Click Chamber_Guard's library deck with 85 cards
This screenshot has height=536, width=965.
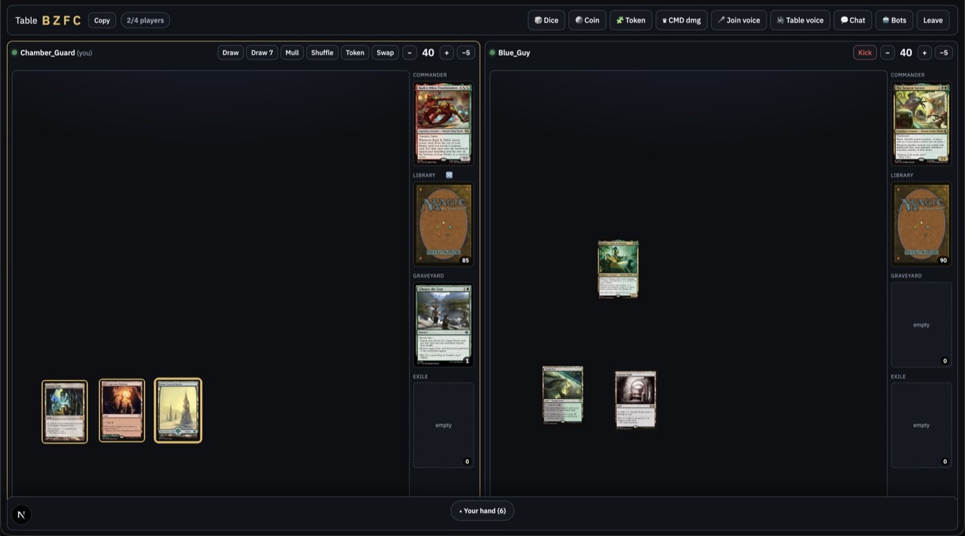pyautogui.click(x=443, y=224)
